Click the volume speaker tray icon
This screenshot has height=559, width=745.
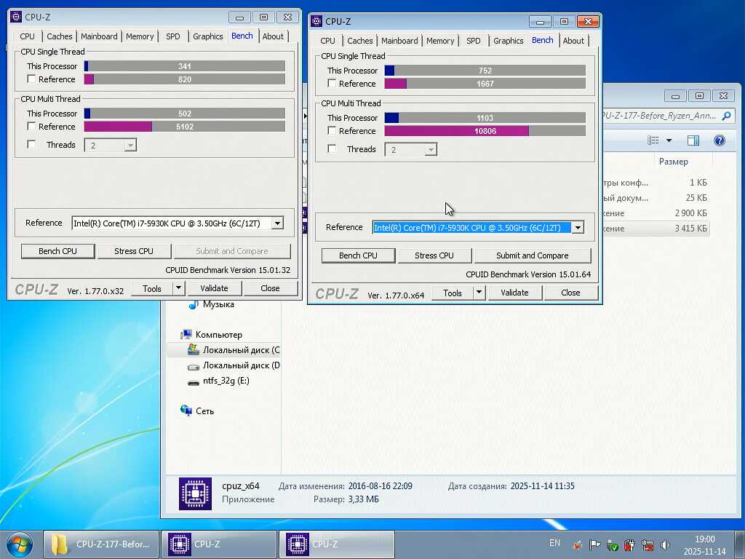[x=665, y=544]
